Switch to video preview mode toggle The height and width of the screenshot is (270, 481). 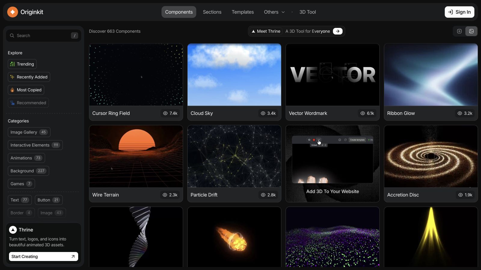pos(459,31)
